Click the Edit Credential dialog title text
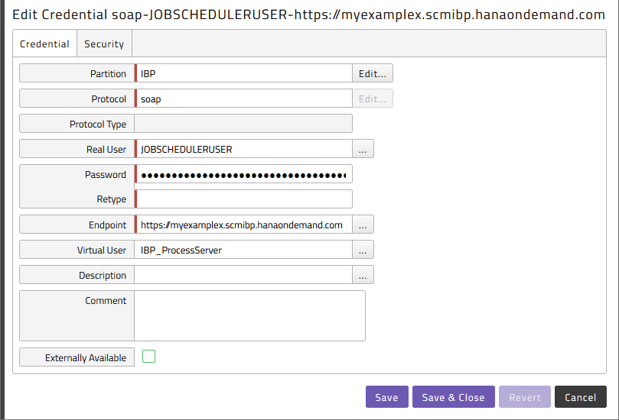The image size is (619, 420). tap(308, 15)
